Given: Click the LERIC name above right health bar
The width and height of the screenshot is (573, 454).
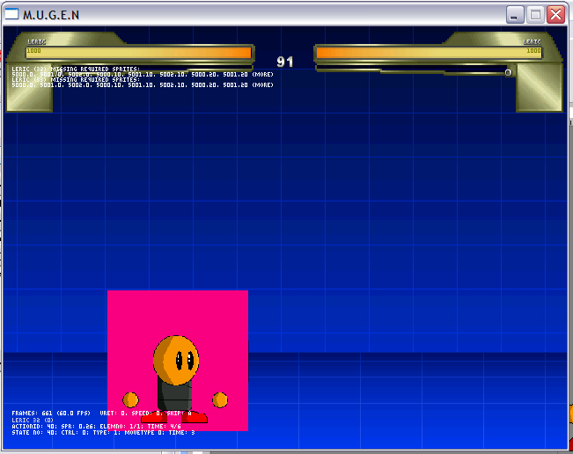Looking at the screenshot, I should click(x=532, y=41).
